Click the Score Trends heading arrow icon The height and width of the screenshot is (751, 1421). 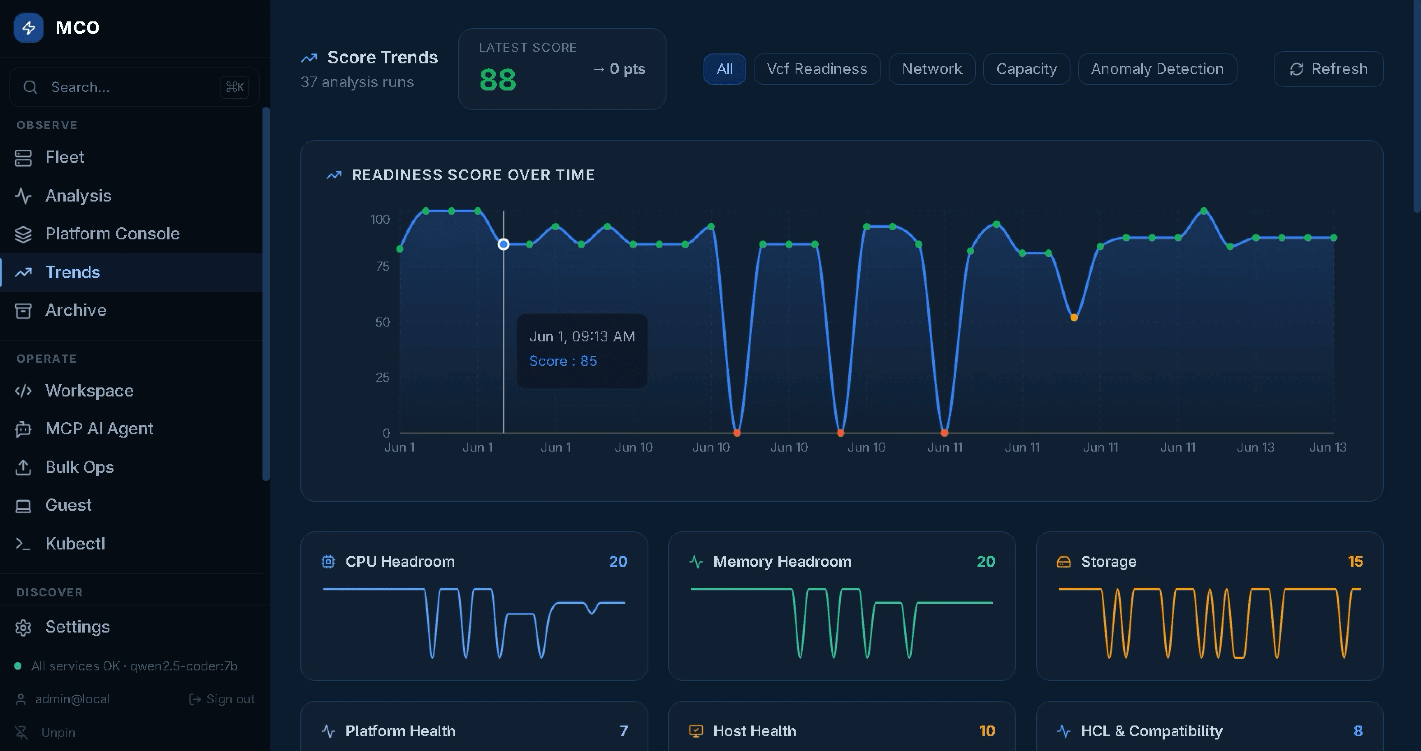click(x=309, y=57)
